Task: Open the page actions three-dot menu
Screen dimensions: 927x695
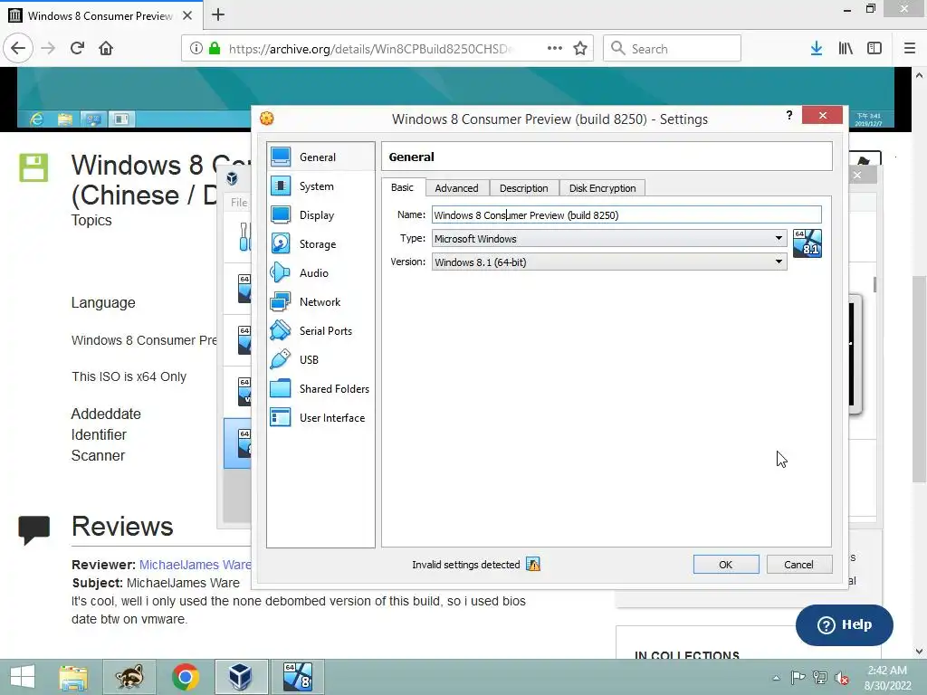Action: point(555,49)
